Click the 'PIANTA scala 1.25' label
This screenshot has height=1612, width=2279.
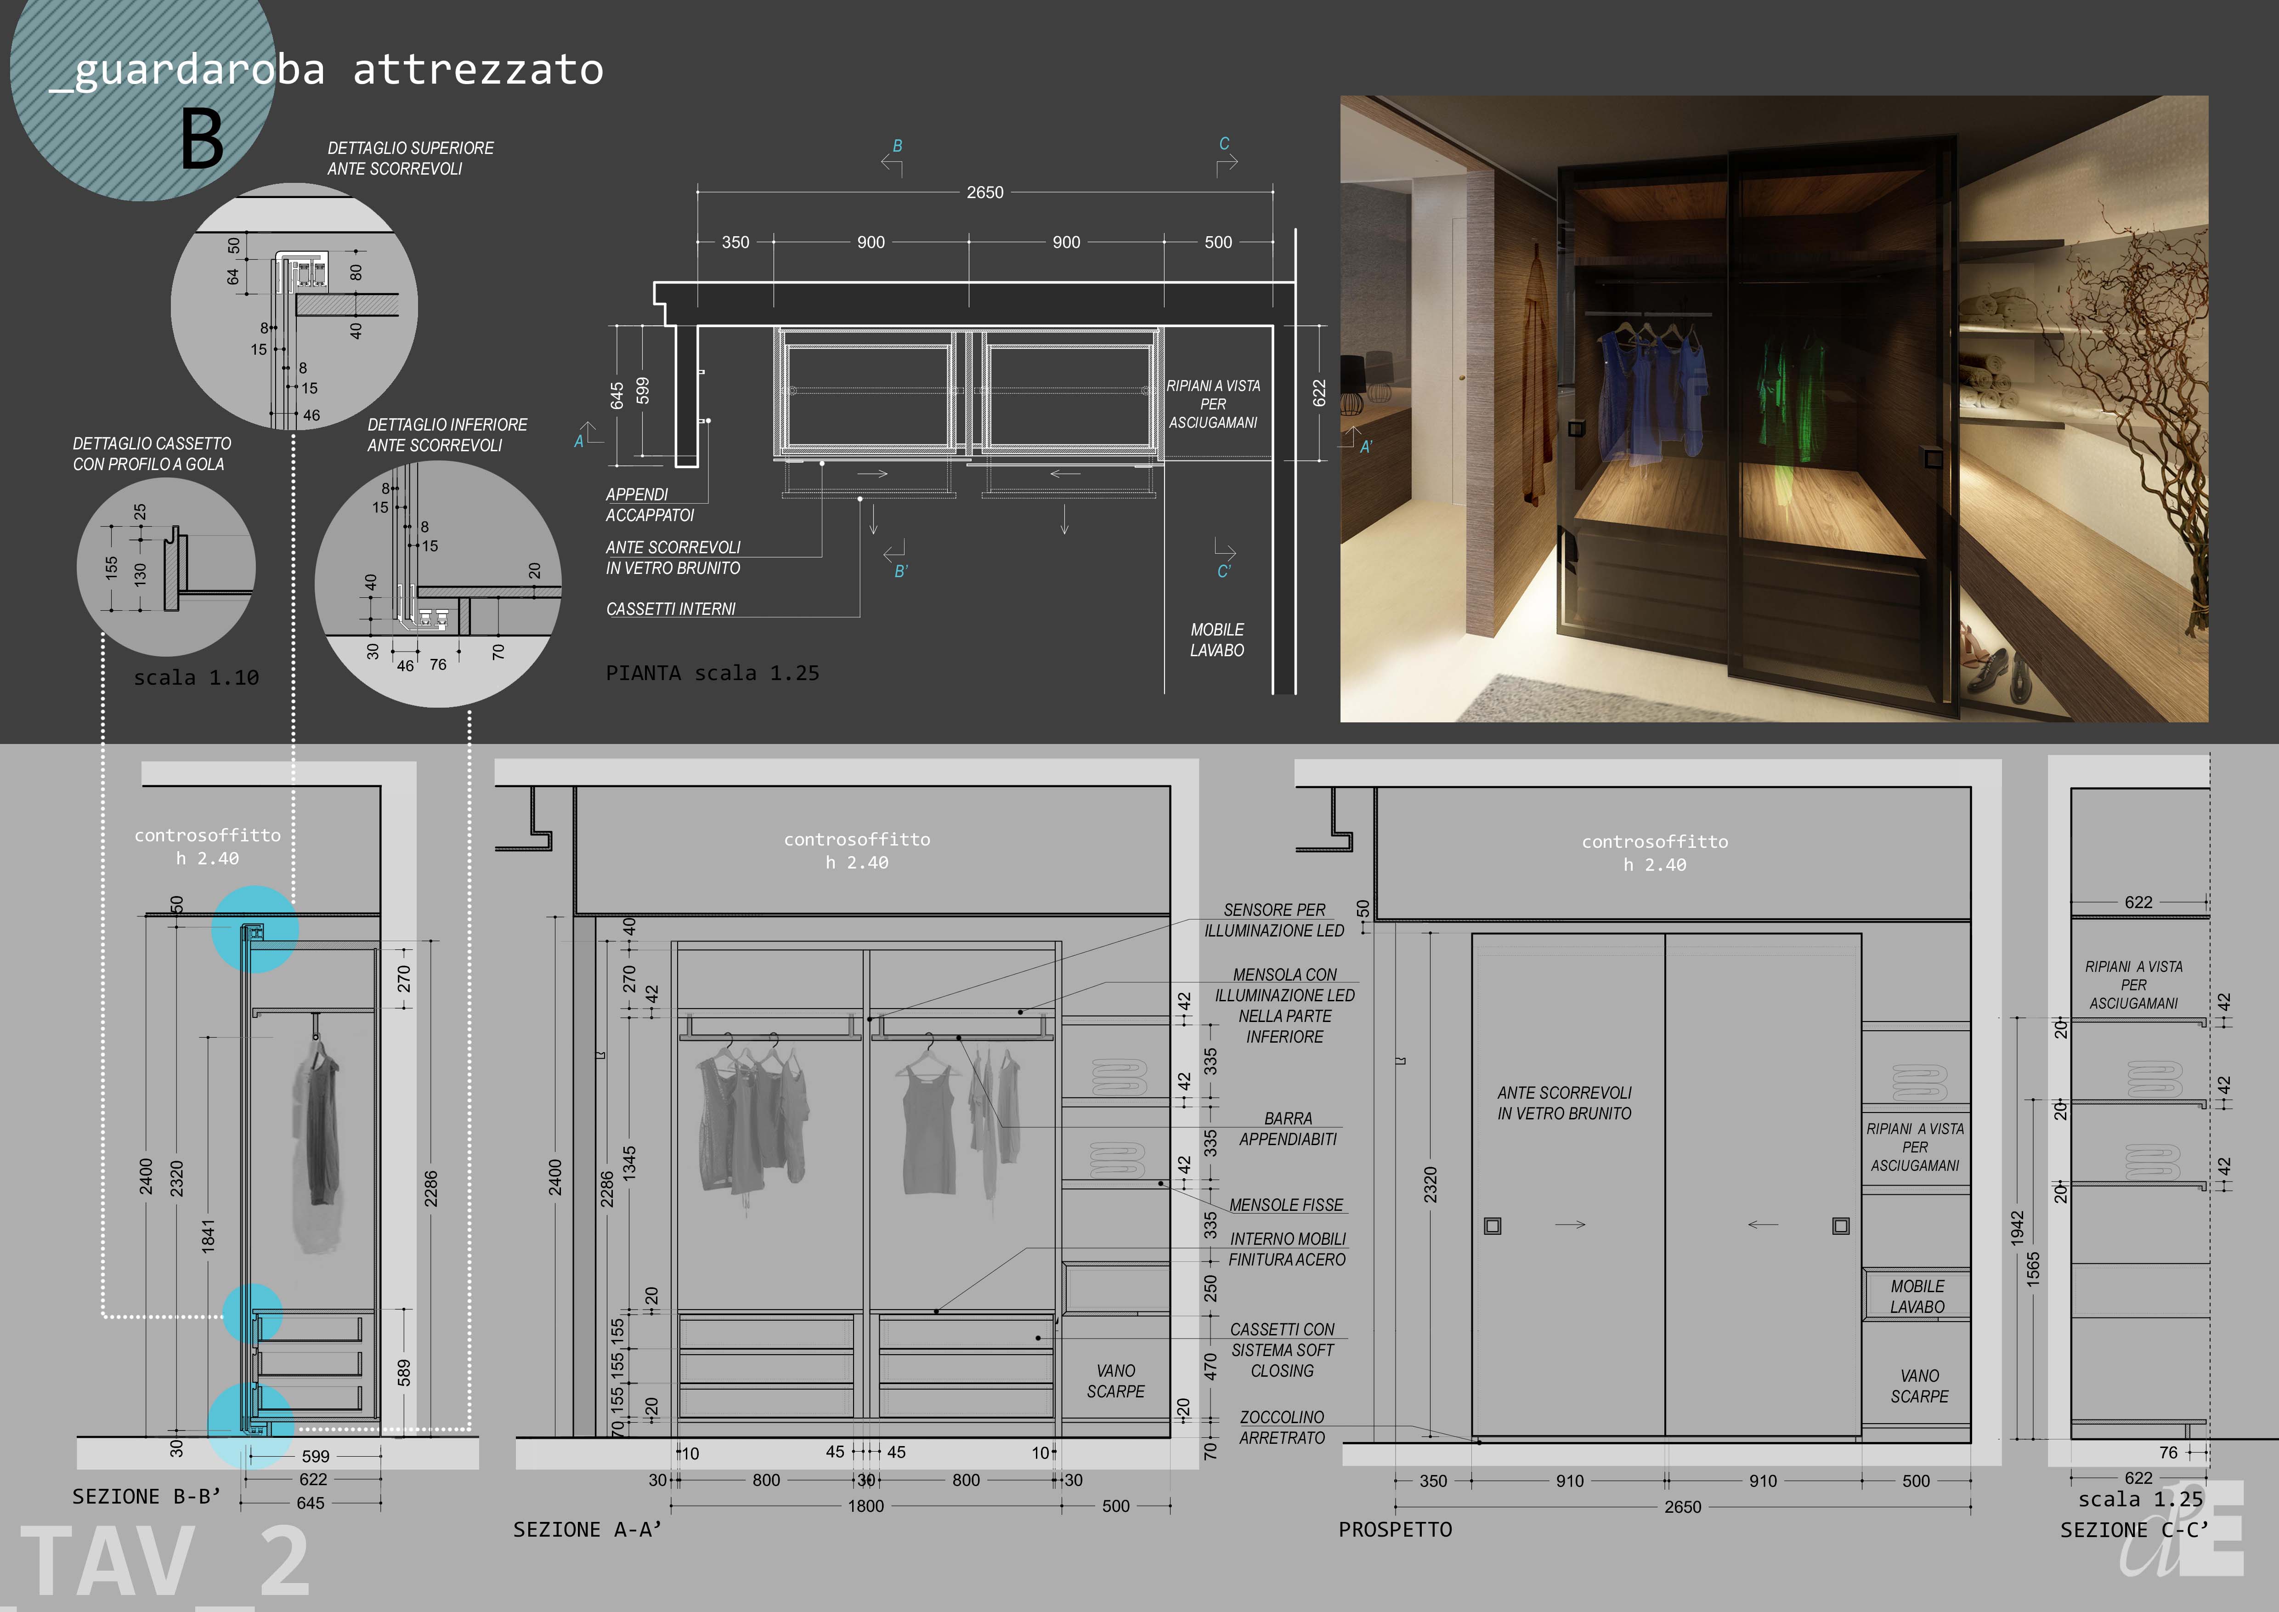pos(712,673)
